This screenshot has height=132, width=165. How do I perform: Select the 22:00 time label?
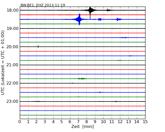point(12,83)
